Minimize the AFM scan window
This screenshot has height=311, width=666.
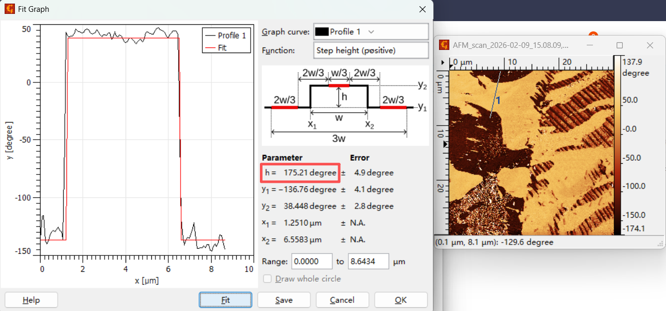(x=589, y=45)
